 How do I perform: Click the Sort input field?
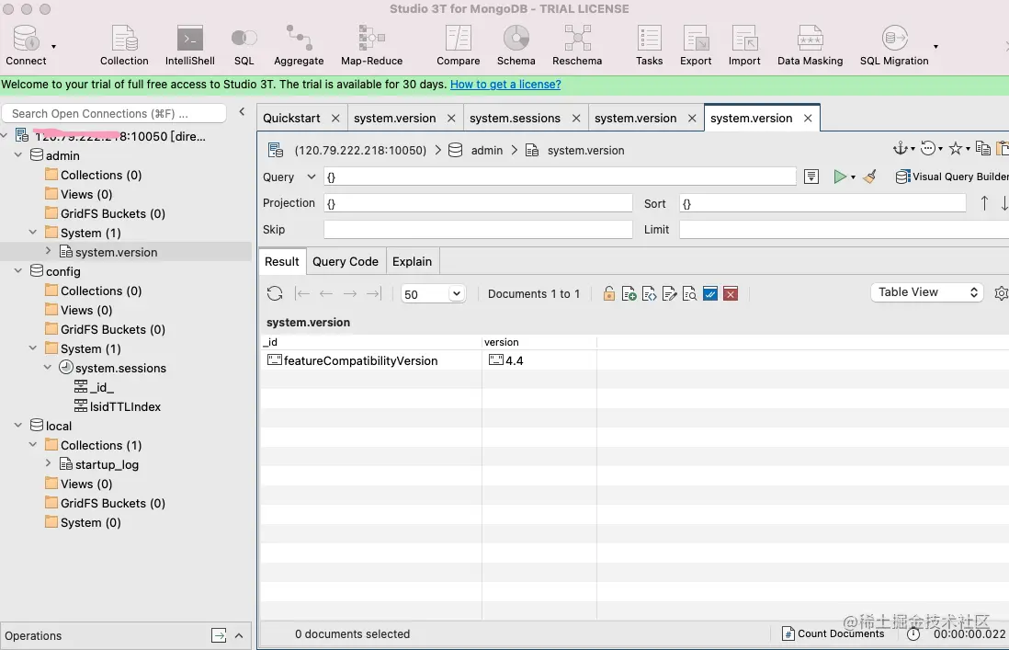pos(822,203)
